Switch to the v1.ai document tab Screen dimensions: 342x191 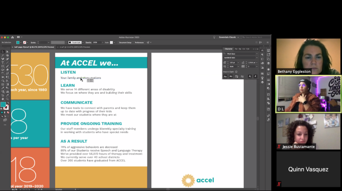click(x=75, y=47)
